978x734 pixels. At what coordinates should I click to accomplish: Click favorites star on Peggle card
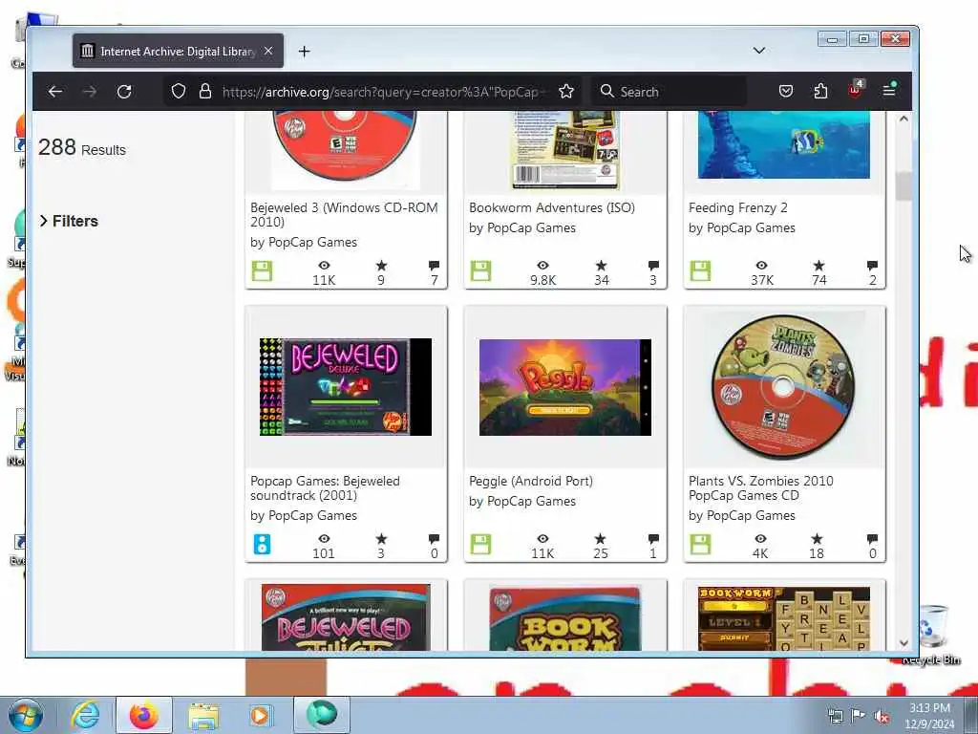pyautogui.click(x=600, y=539)
